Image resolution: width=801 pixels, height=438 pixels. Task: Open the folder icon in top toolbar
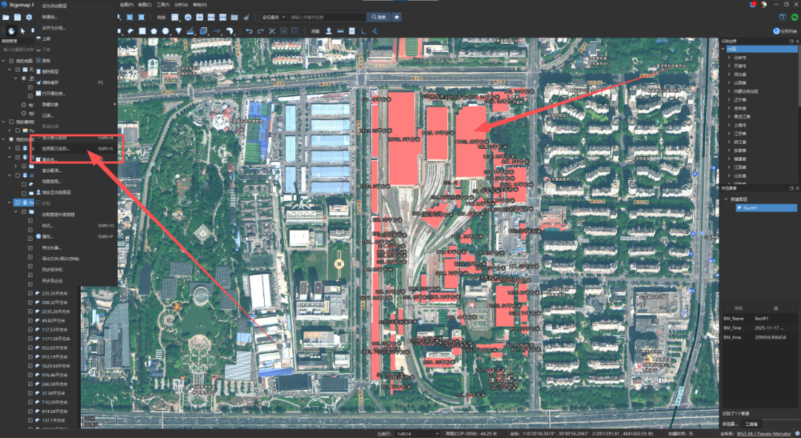tap(6, 17)
